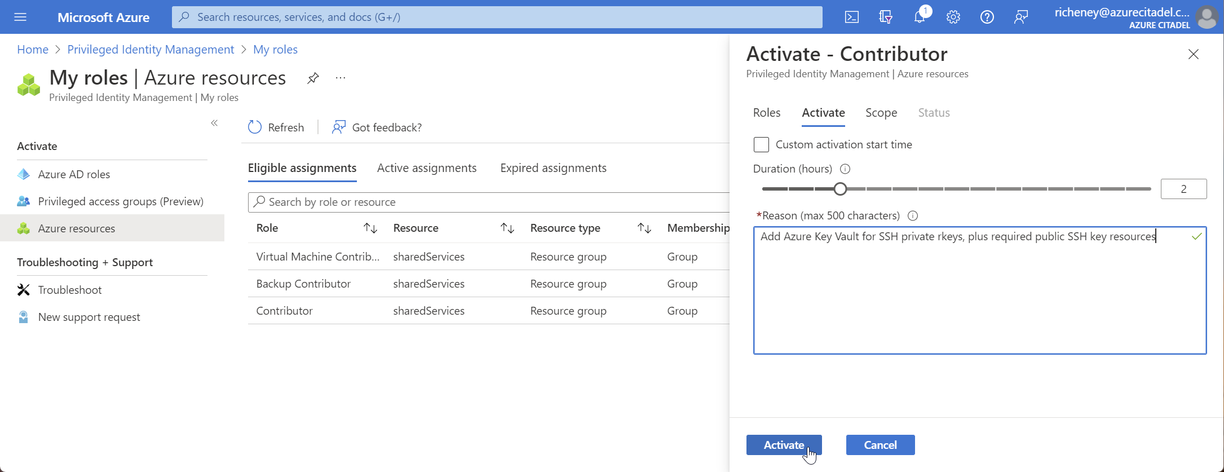Open the notifications bell
1224x472 pixels.
point(919,17)
